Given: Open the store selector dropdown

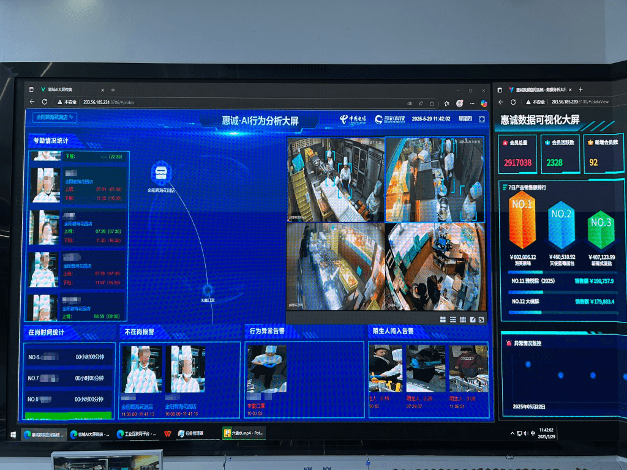Looking at the screenshot, I should pyautogui.click(x=56, y=117).
